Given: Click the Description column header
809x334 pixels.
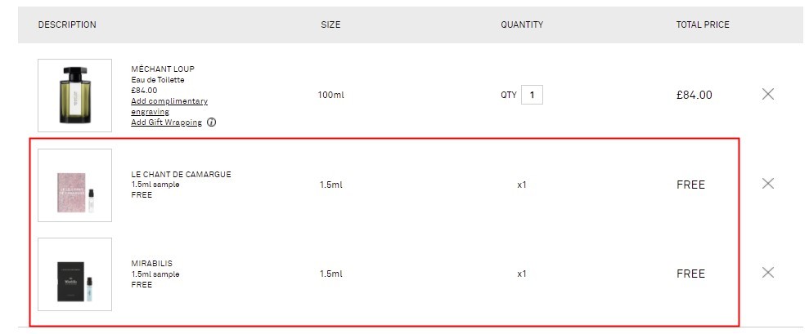Looking at the screenshot, I should [x=67, y=24].
